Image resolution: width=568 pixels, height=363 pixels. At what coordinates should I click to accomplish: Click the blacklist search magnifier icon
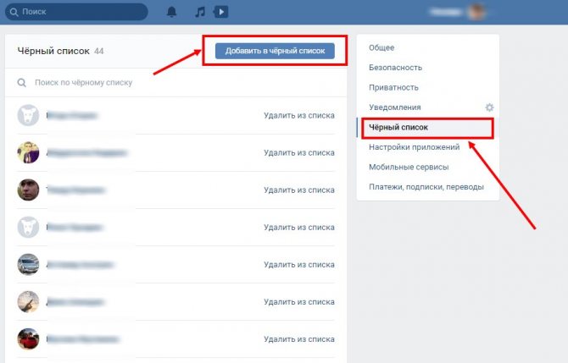click(22, 83)
